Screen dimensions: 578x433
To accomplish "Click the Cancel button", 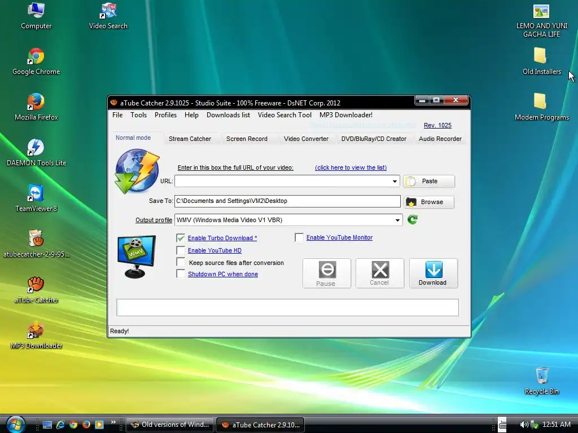I will (x=380, y=273).
